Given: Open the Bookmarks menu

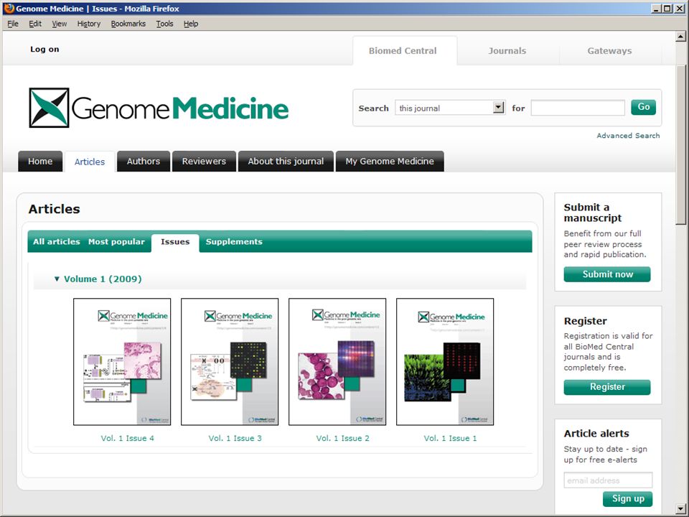Looking at the screenshot, I should coord(128,24).
